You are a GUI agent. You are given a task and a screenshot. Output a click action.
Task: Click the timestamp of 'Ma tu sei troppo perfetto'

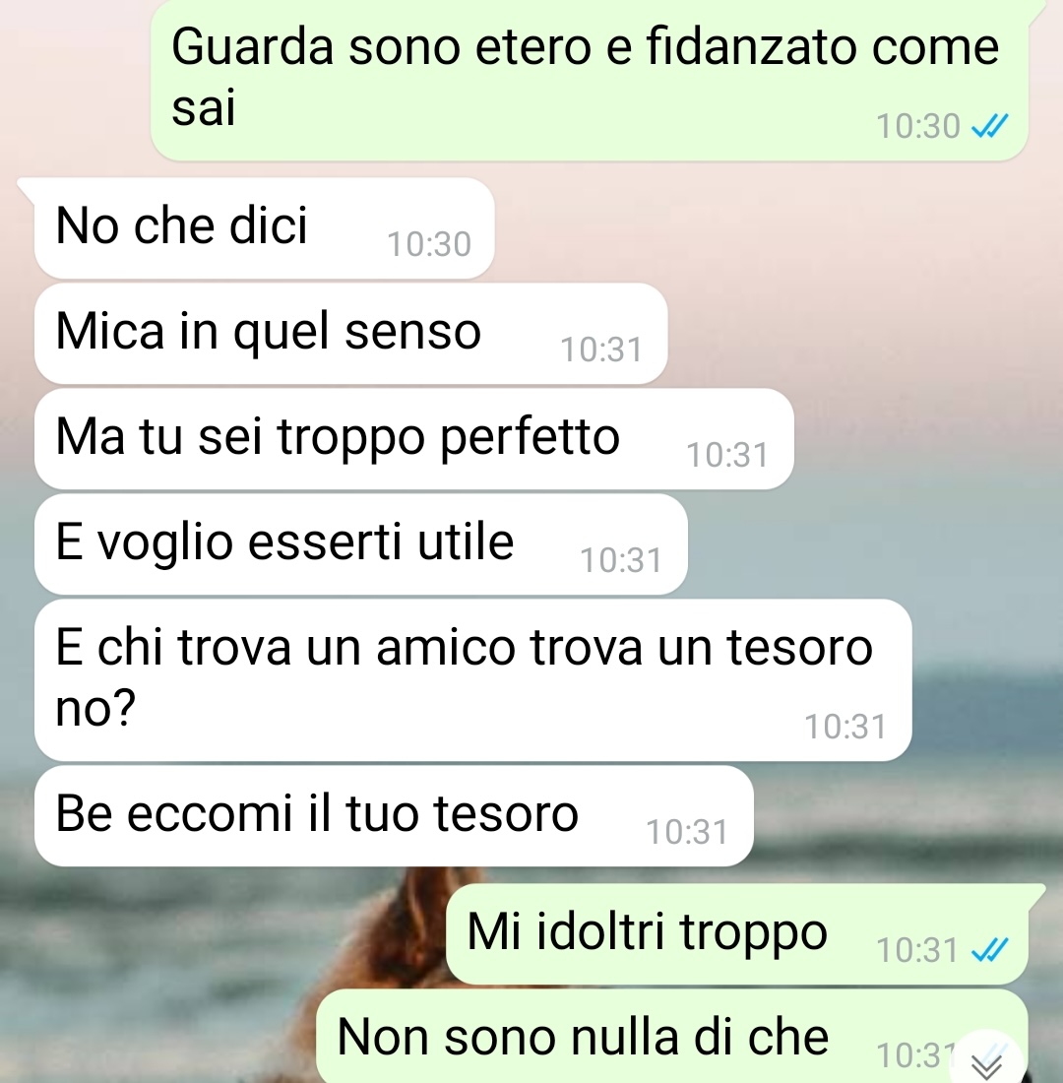point(727,455)
